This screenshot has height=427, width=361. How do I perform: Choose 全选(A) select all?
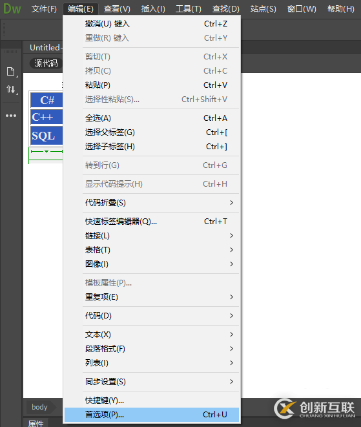(x=152, y=118)
